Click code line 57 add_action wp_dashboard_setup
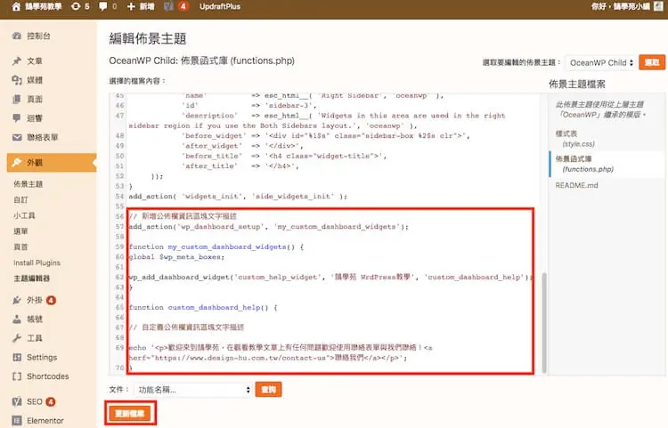The width and height of the screenshot is (668, 428). [268, 227]
